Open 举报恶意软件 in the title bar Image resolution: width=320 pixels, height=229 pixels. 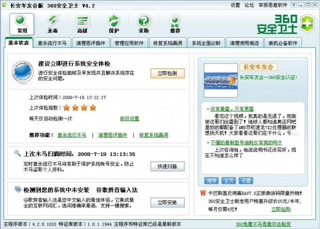[272, 5]
